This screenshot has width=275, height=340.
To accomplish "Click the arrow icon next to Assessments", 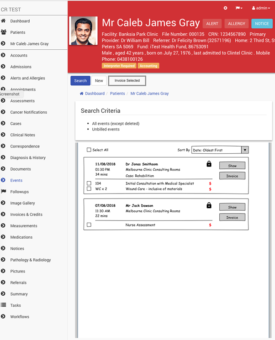I will click(3, 100).
